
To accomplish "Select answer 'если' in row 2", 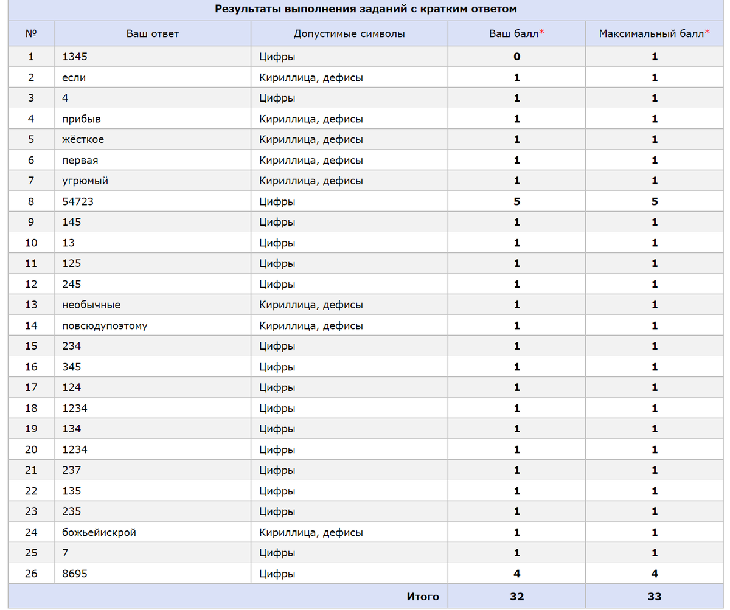I will click(x=74, y=77).
